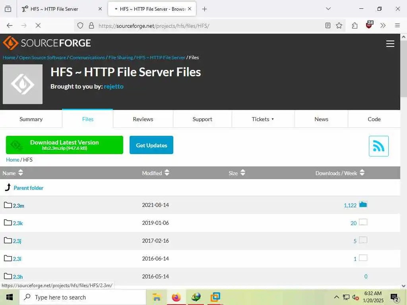Toggle reader view icon in address bar
Image resolution: width=407 pixels, height=305 pixels.
pos(328,25)
